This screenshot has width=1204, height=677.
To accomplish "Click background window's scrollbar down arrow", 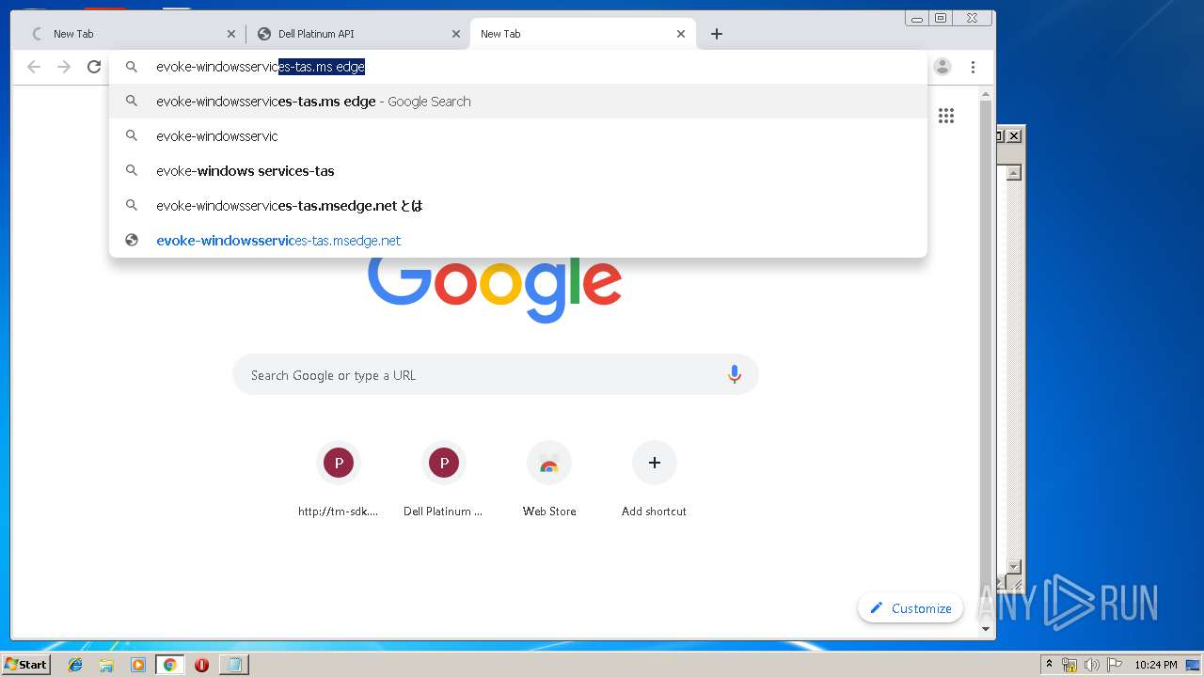I will [1014, 566].
